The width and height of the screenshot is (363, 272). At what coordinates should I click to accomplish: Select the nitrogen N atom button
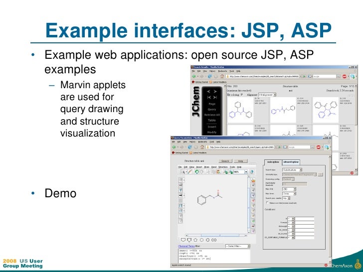(253, 196)
